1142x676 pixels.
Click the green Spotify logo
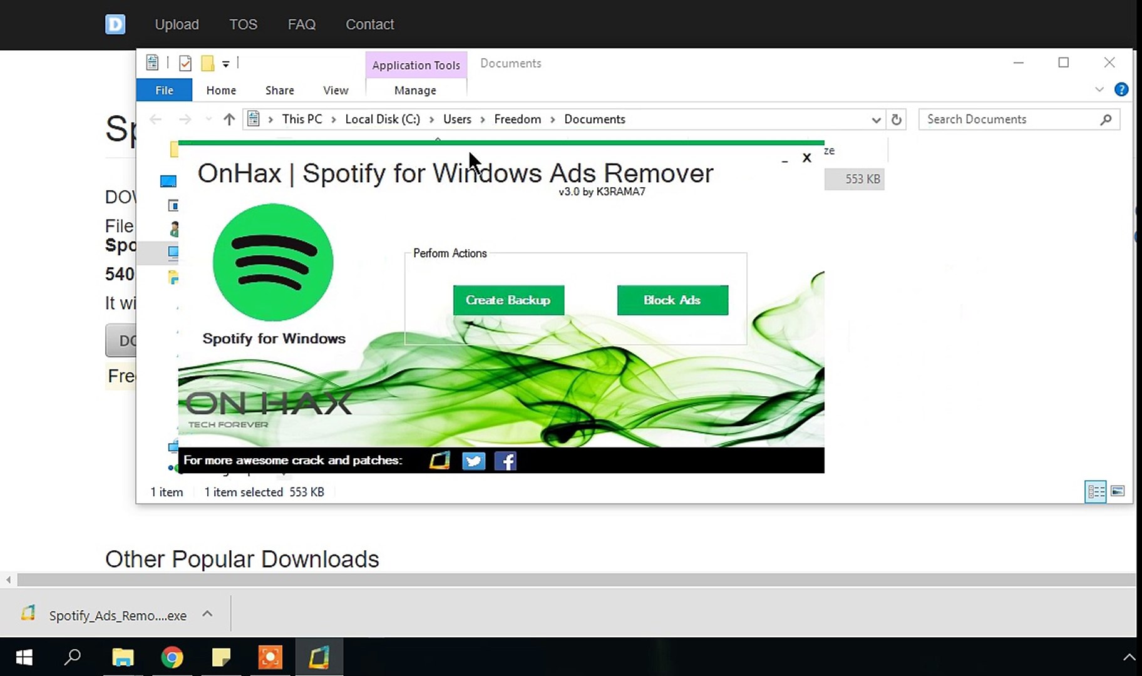click(x=273, y=262)
